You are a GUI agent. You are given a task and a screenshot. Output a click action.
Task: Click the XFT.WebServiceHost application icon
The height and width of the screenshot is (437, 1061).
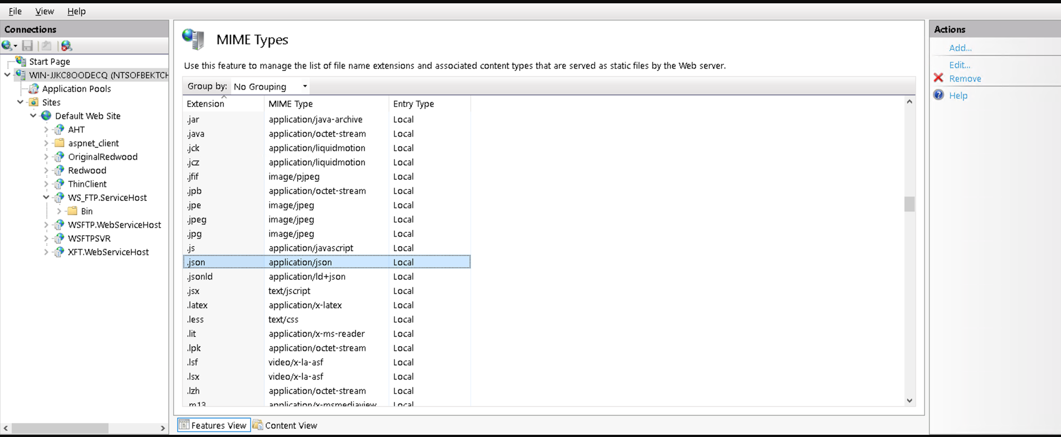(x=59, y=252)
